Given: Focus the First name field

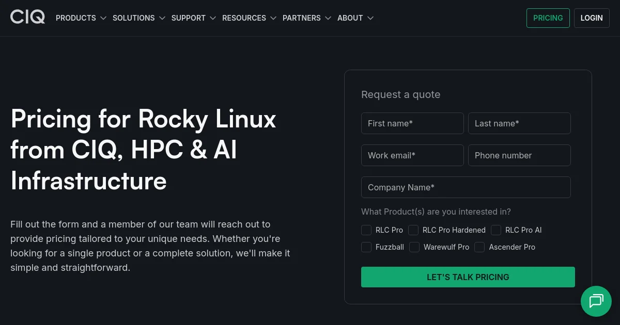Looking at the screenshot, I should click(412, 123).
